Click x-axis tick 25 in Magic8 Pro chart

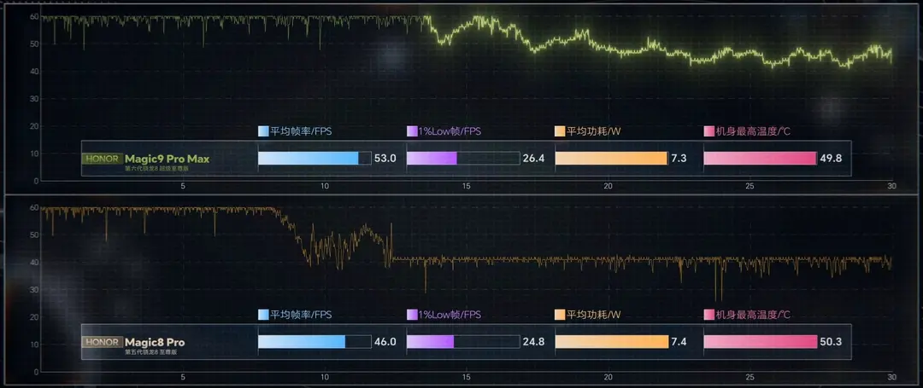coord(750,377)
